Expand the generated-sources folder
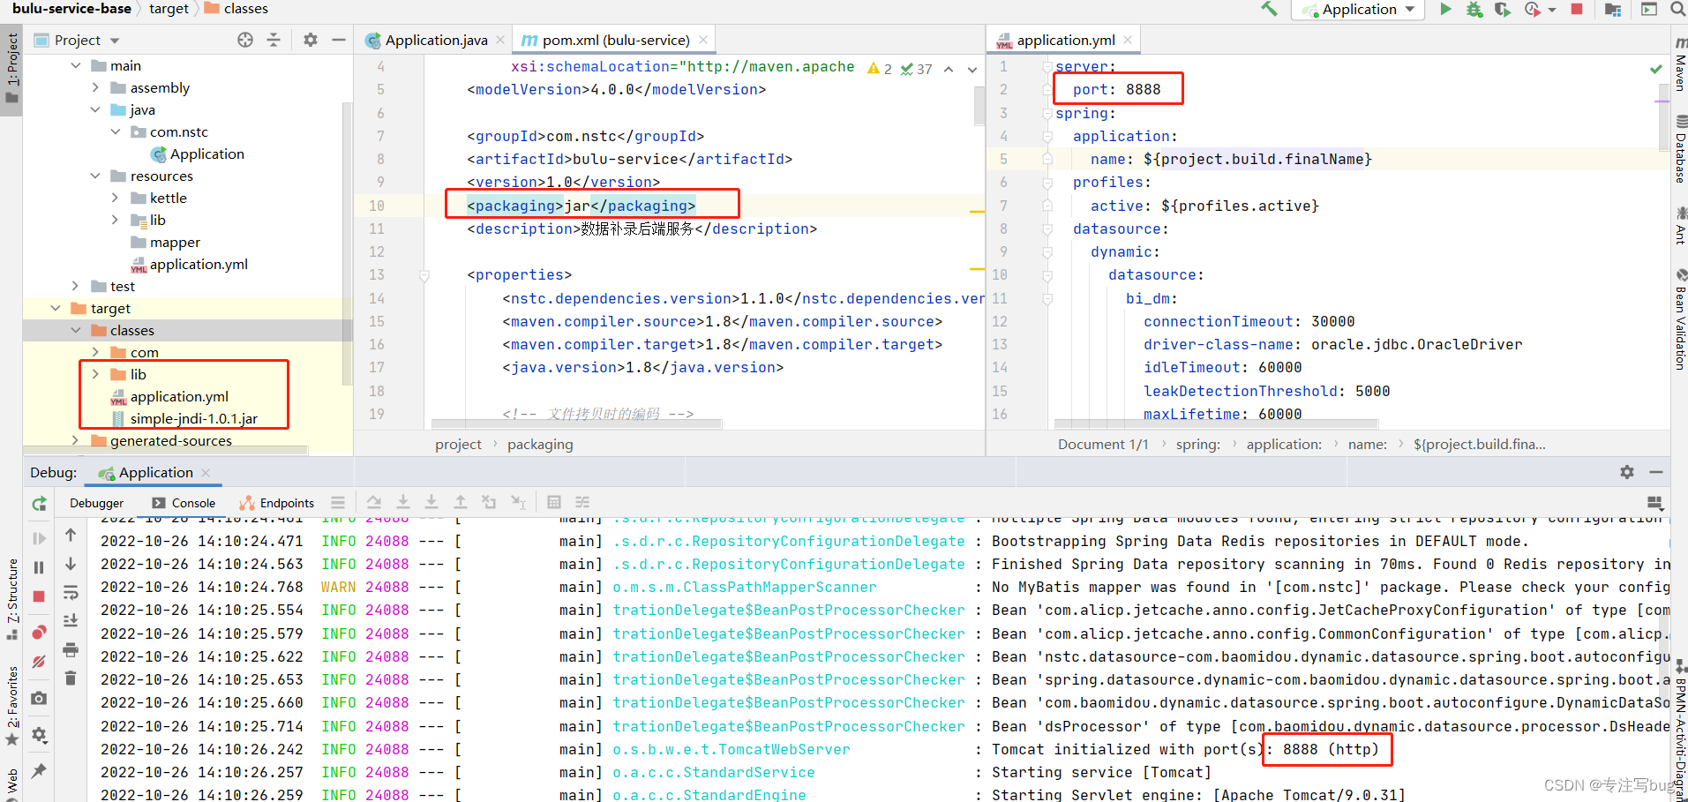1688x802 pixels. (x=75, y=440)
